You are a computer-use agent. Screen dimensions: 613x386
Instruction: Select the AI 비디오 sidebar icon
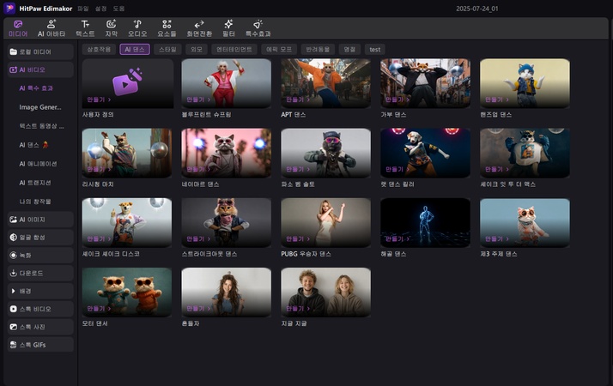click(13, 69)
